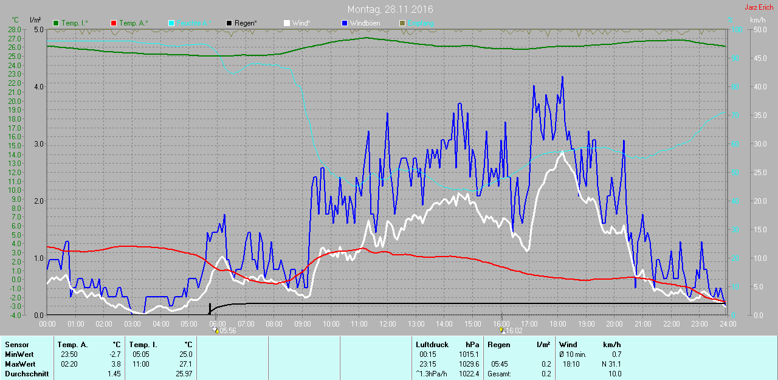Click the blue Windböen legend swatch
Viewport: 778px width, 380px height.
point(344,23)
